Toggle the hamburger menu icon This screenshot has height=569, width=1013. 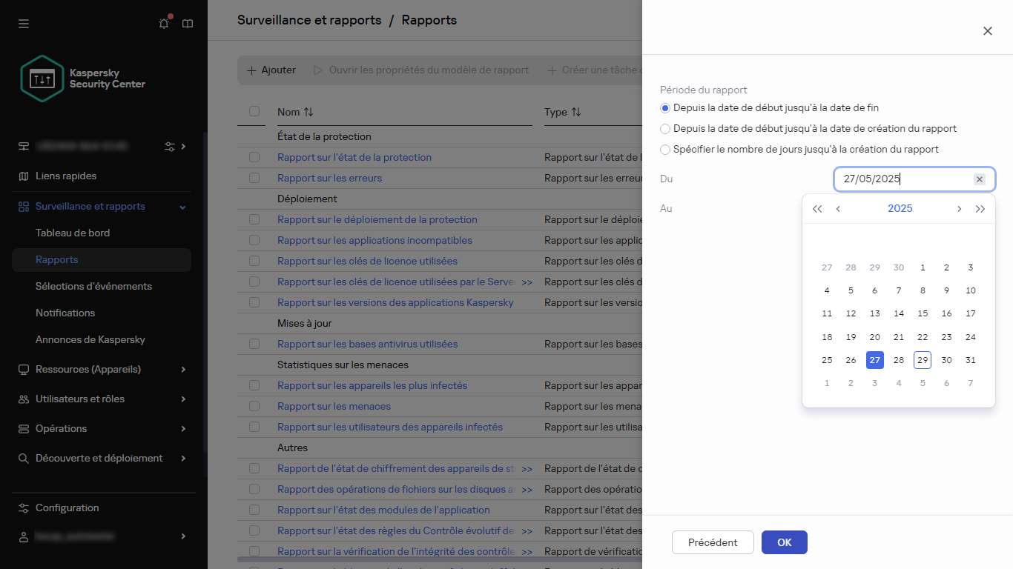[x=24, y=24]
